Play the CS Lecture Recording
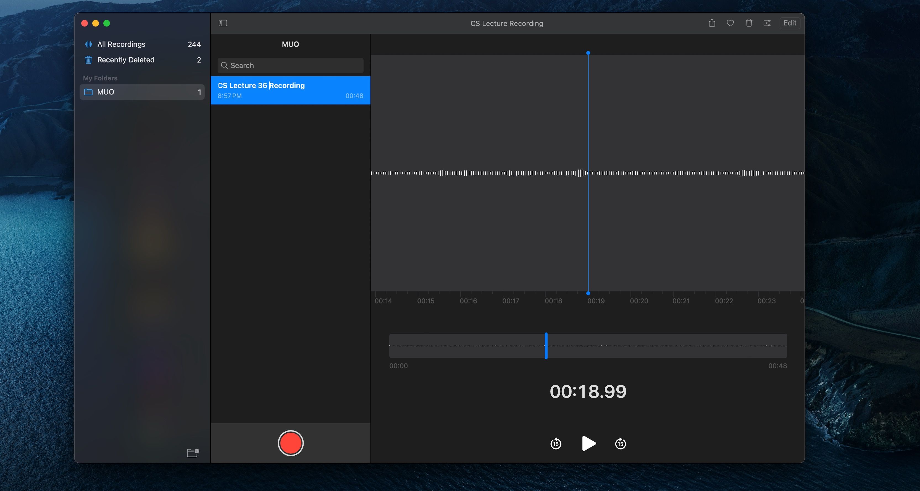Image resolution: width=920 pixels, height=491 pixels. tap(588, 444)
